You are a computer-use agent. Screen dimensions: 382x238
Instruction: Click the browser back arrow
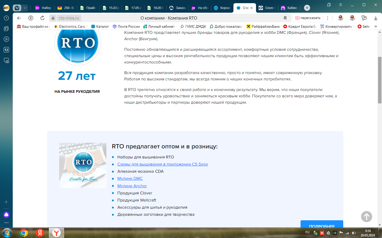pyautogui.click(x=19, y=18)
